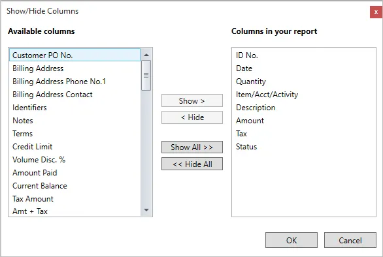Select Quantity in report columns
383x257 pixels.
pos(304,81)
